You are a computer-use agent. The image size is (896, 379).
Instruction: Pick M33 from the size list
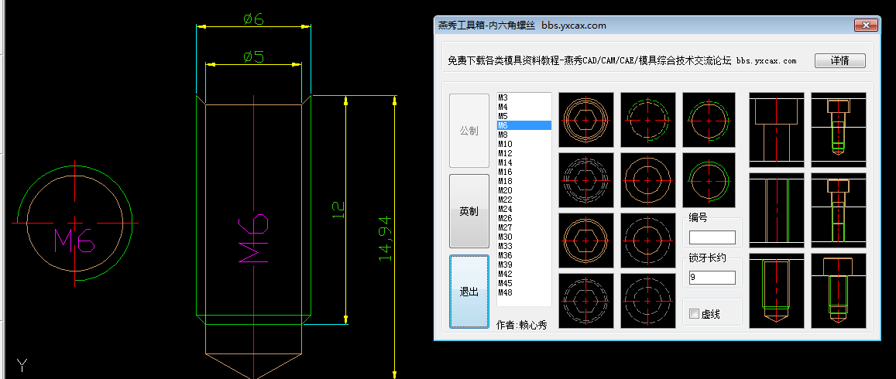[x=524, y=246]
